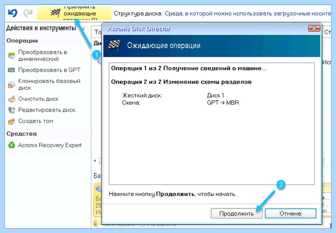Launch Acronis Recovery Expert tool
This screenshot has height=233, width=336.
click(50, 145)
